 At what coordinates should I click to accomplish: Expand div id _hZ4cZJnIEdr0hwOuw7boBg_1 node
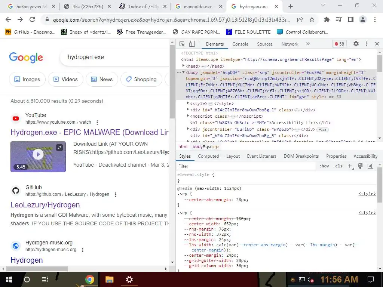[188, 109]
